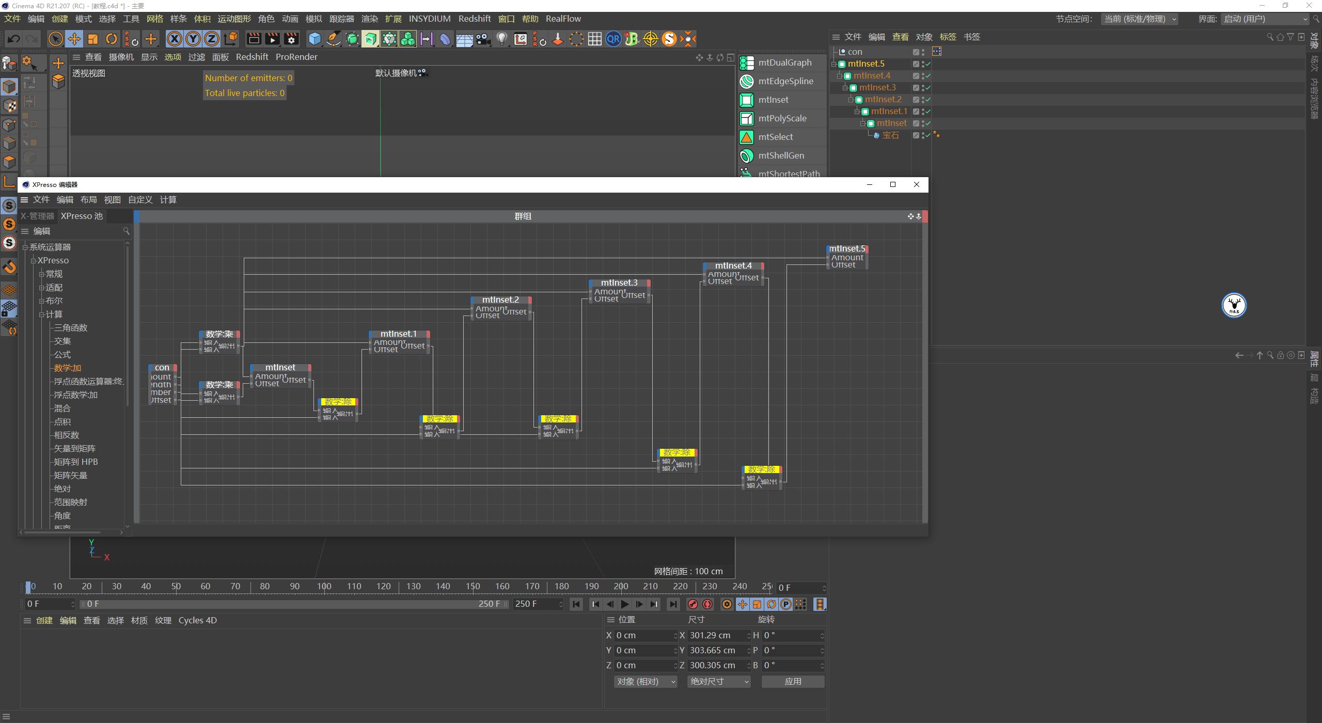Viewport: 1322px width, 723px height.
Task: Click the blue Cube primitive icon
Action: point(314,39)
